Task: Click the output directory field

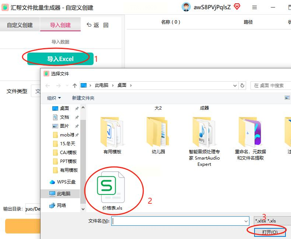Action: (x=33, y=209)
